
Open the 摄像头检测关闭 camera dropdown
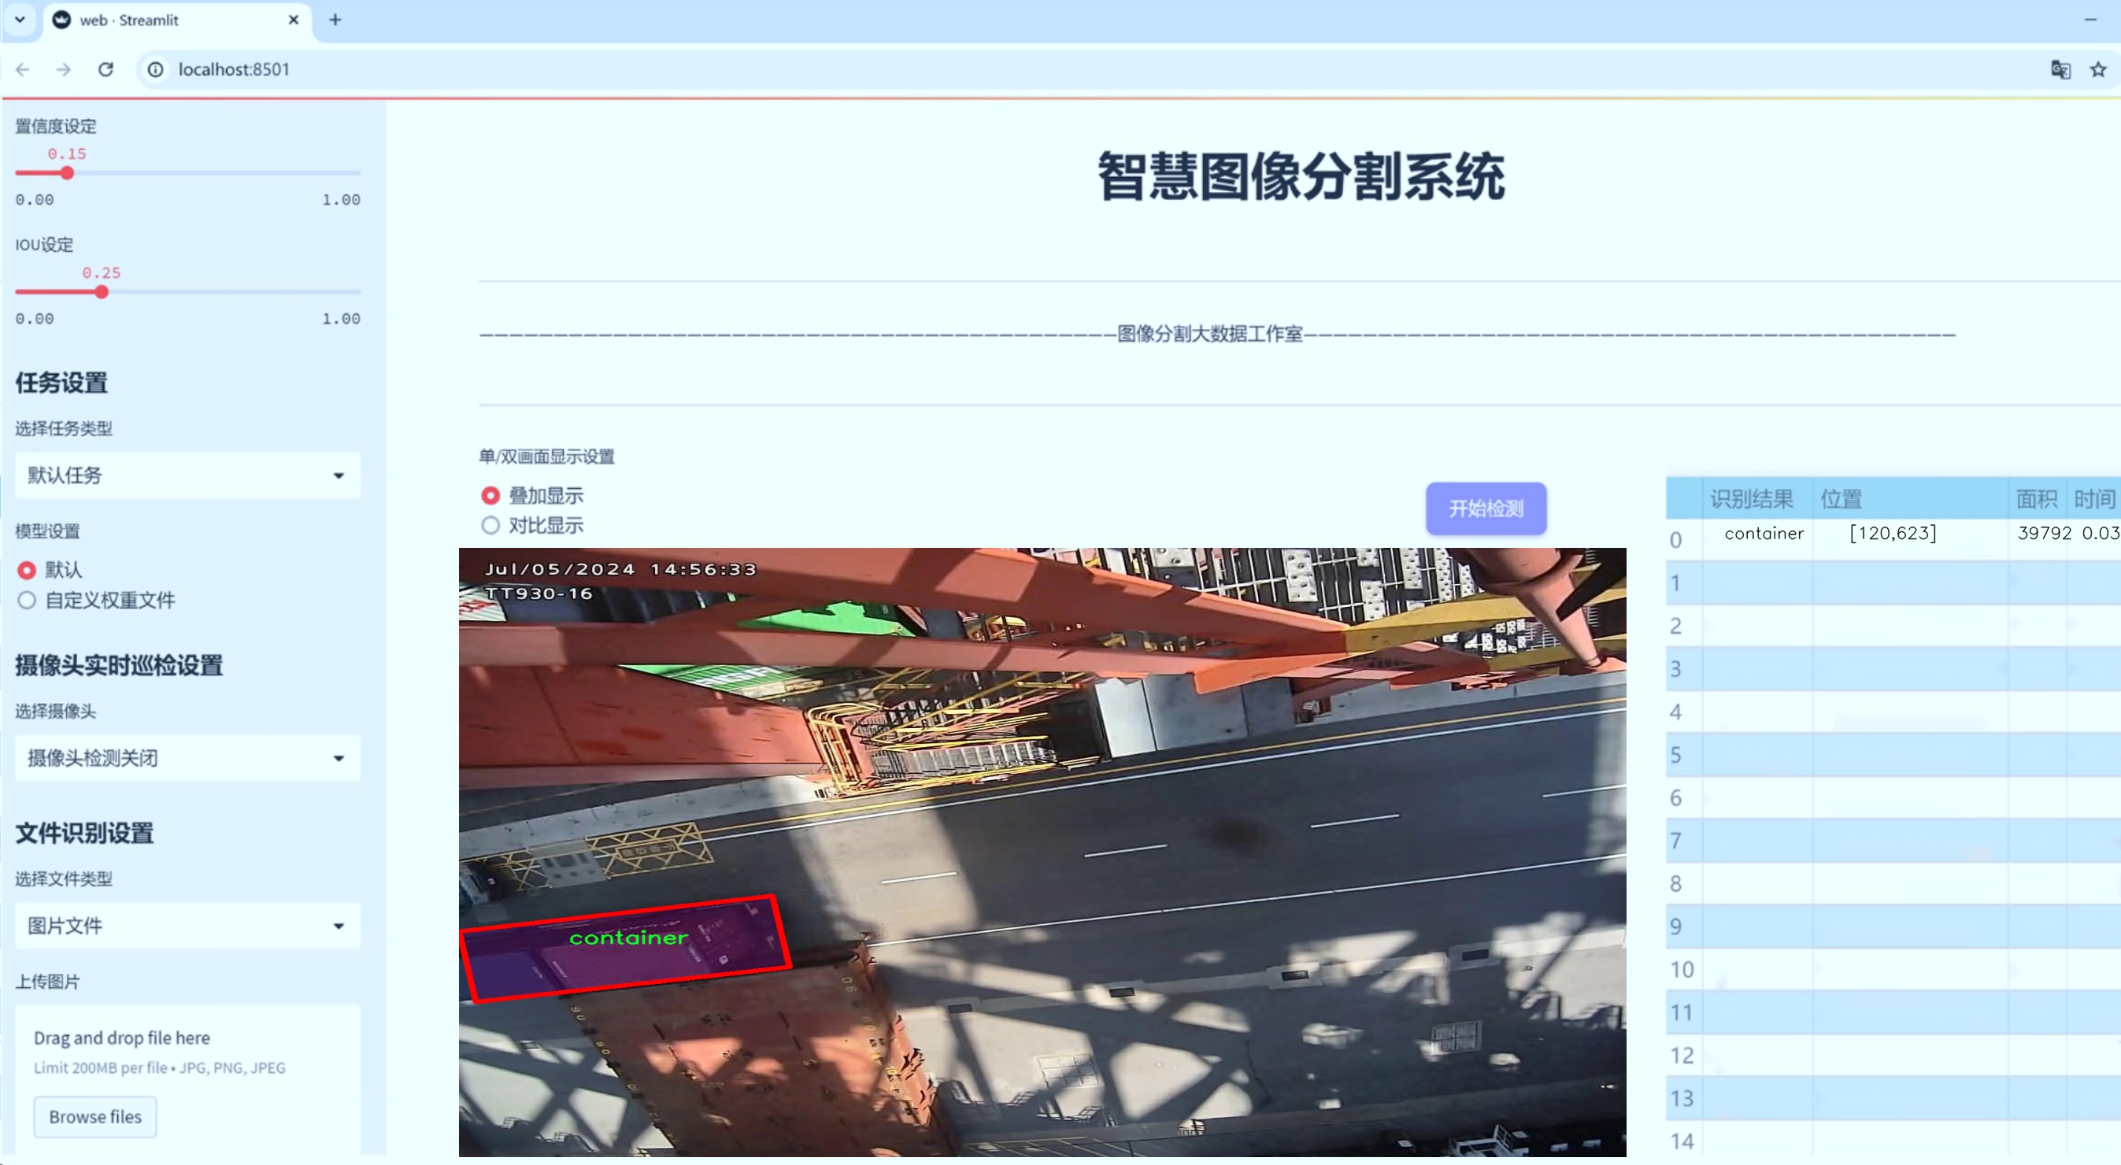coord(187,757)
